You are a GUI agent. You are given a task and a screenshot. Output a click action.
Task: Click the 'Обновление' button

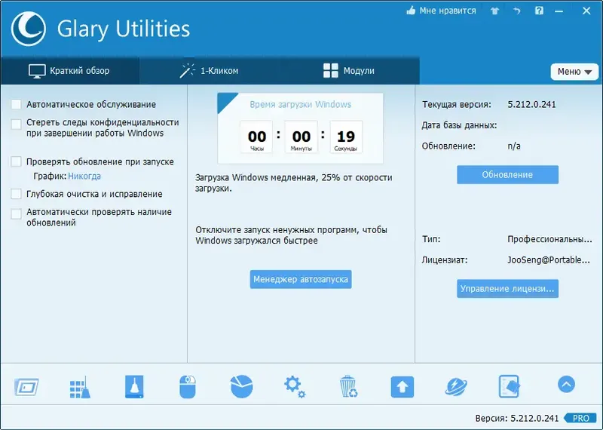[x=507, y=175]
